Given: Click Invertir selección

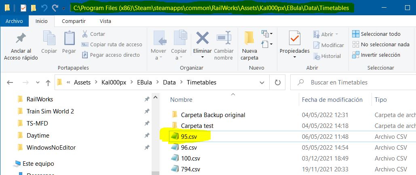Looking at the screenshot, I should [376, 55].
